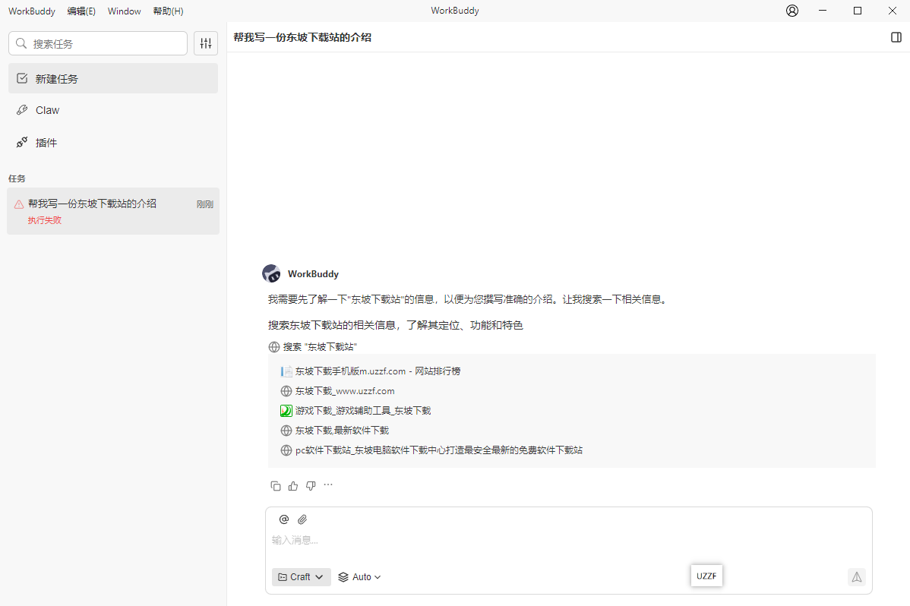Attach a file using the paperclip icon
The width and height of the screenshot is (910, 606).
[x=302, y=519]
